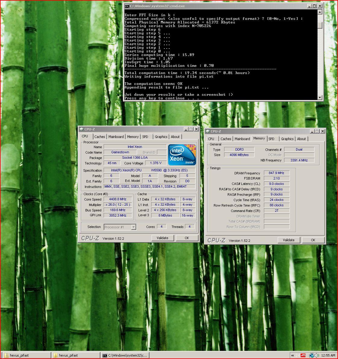This screenshot has height=359, width=338.
Task: Open Mainboard tab in left CPU-Z window
Action: click(116, 137)
